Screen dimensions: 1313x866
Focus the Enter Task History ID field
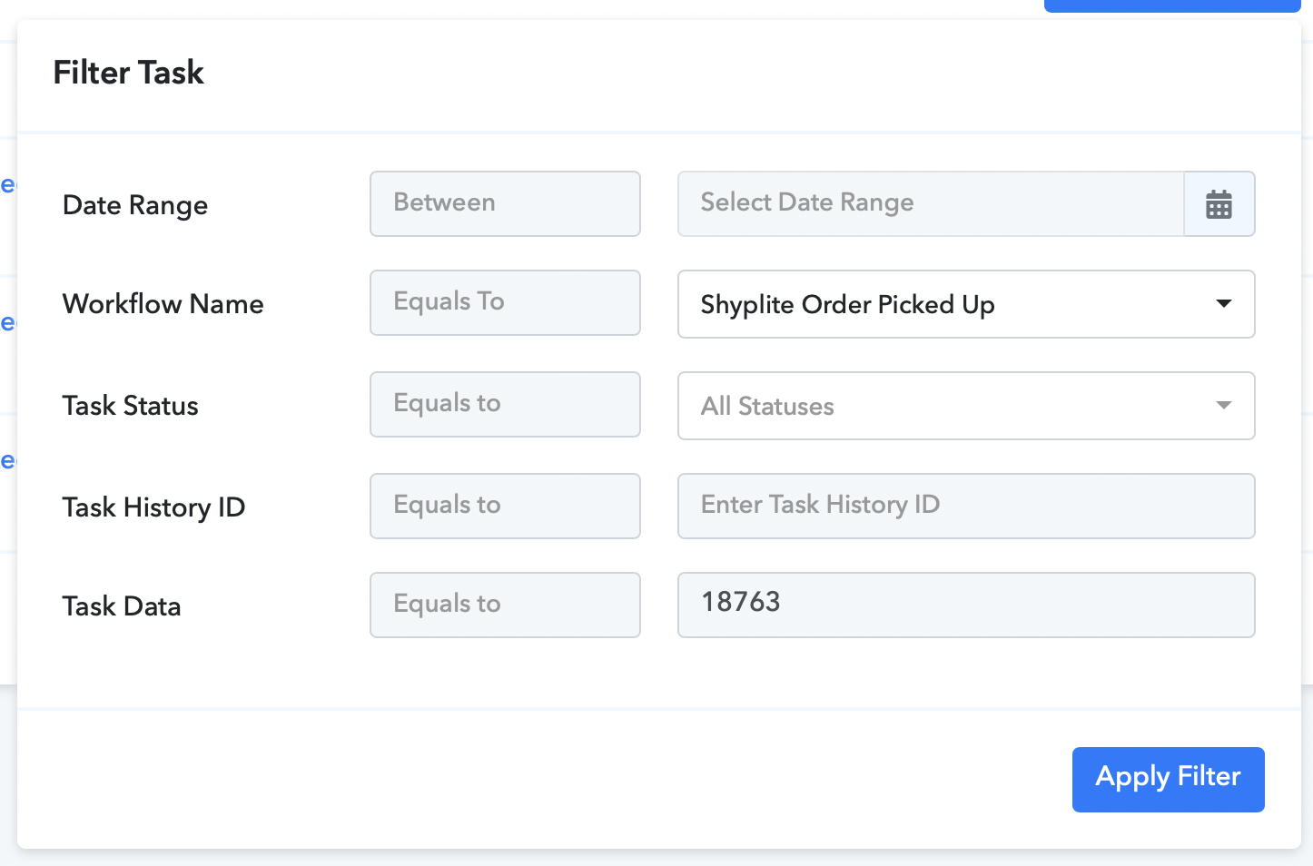(966, 507)
